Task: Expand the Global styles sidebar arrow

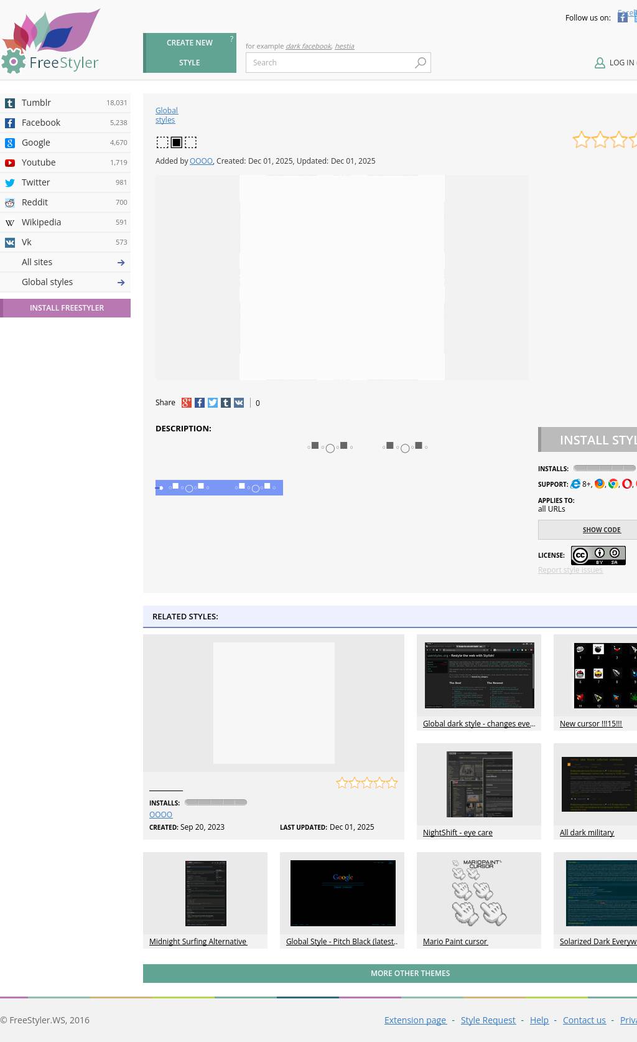Action: click(121, 283)
